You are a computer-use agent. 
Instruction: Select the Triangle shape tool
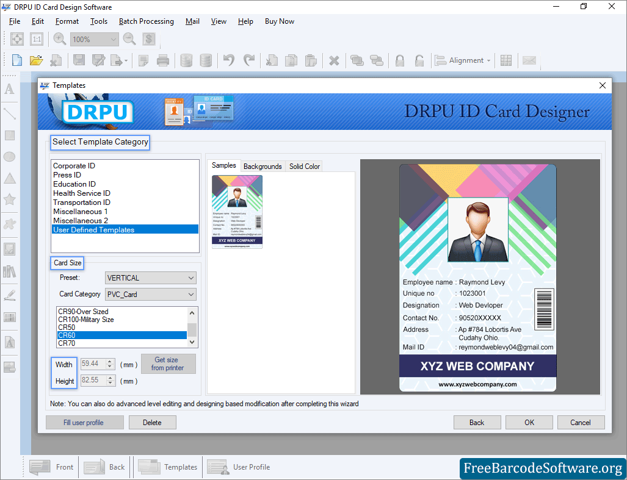[x=10, y=178]
